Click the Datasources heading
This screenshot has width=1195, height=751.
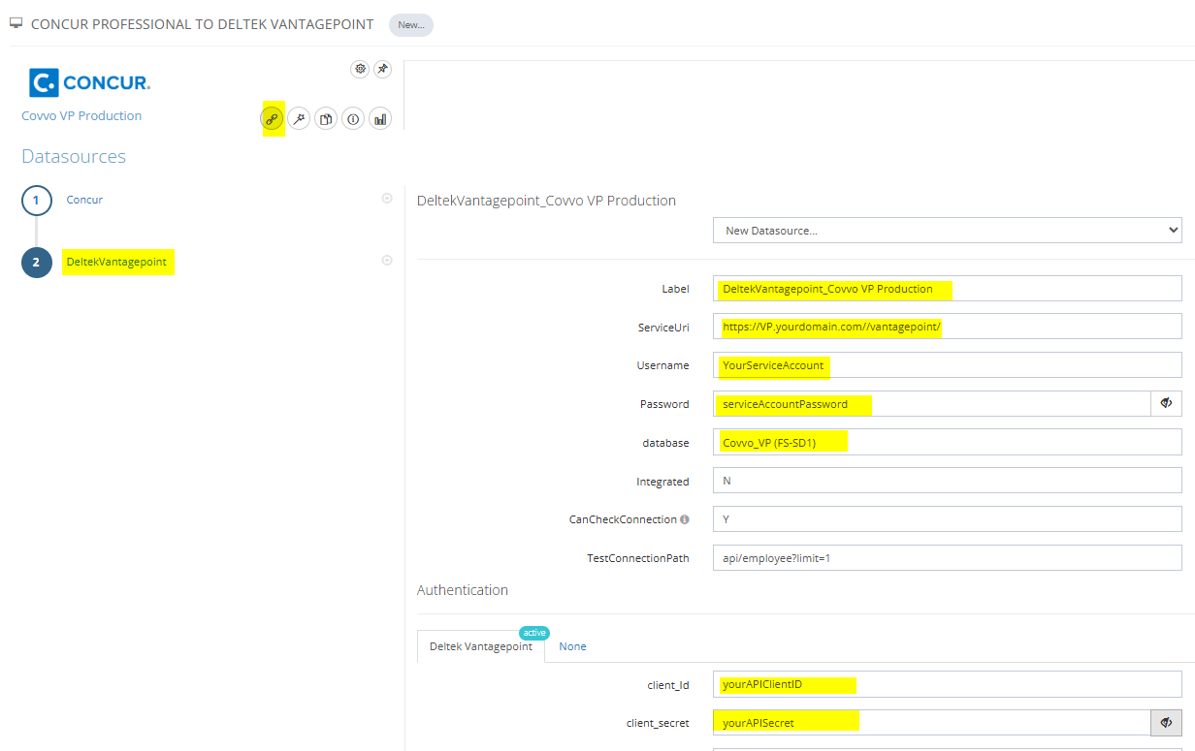(x=74, y=156)
